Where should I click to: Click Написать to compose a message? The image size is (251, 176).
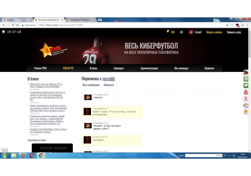coord(109,85)
